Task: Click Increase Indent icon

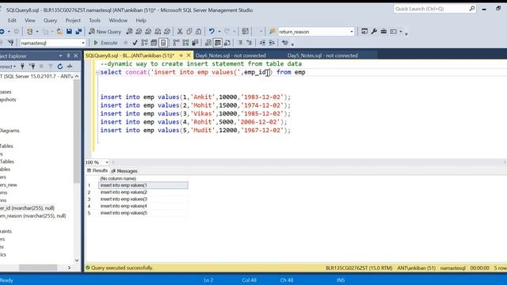Action: click(x=272, y=43)
